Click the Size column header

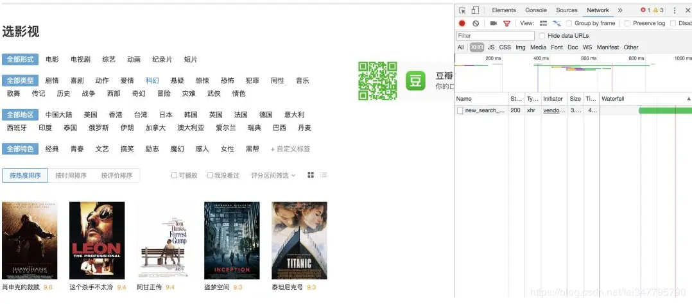pyautogui.click(x=575, y=99)
